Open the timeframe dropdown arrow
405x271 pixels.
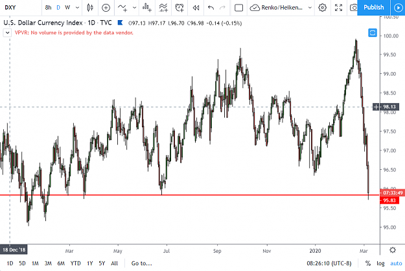(77, 8)
